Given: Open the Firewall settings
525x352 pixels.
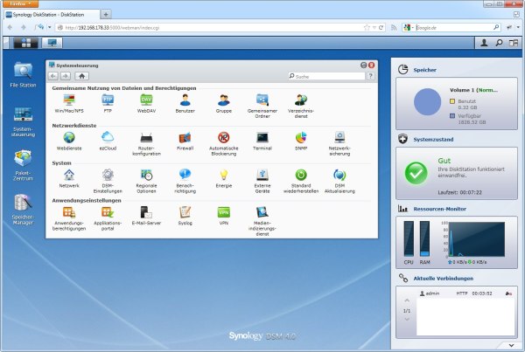Looking at the screenshot, I should [x=185, y=141].
